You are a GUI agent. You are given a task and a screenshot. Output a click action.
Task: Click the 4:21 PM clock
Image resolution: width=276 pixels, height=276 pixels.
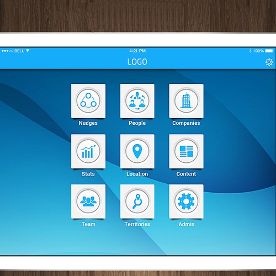[x=137, y=51]
